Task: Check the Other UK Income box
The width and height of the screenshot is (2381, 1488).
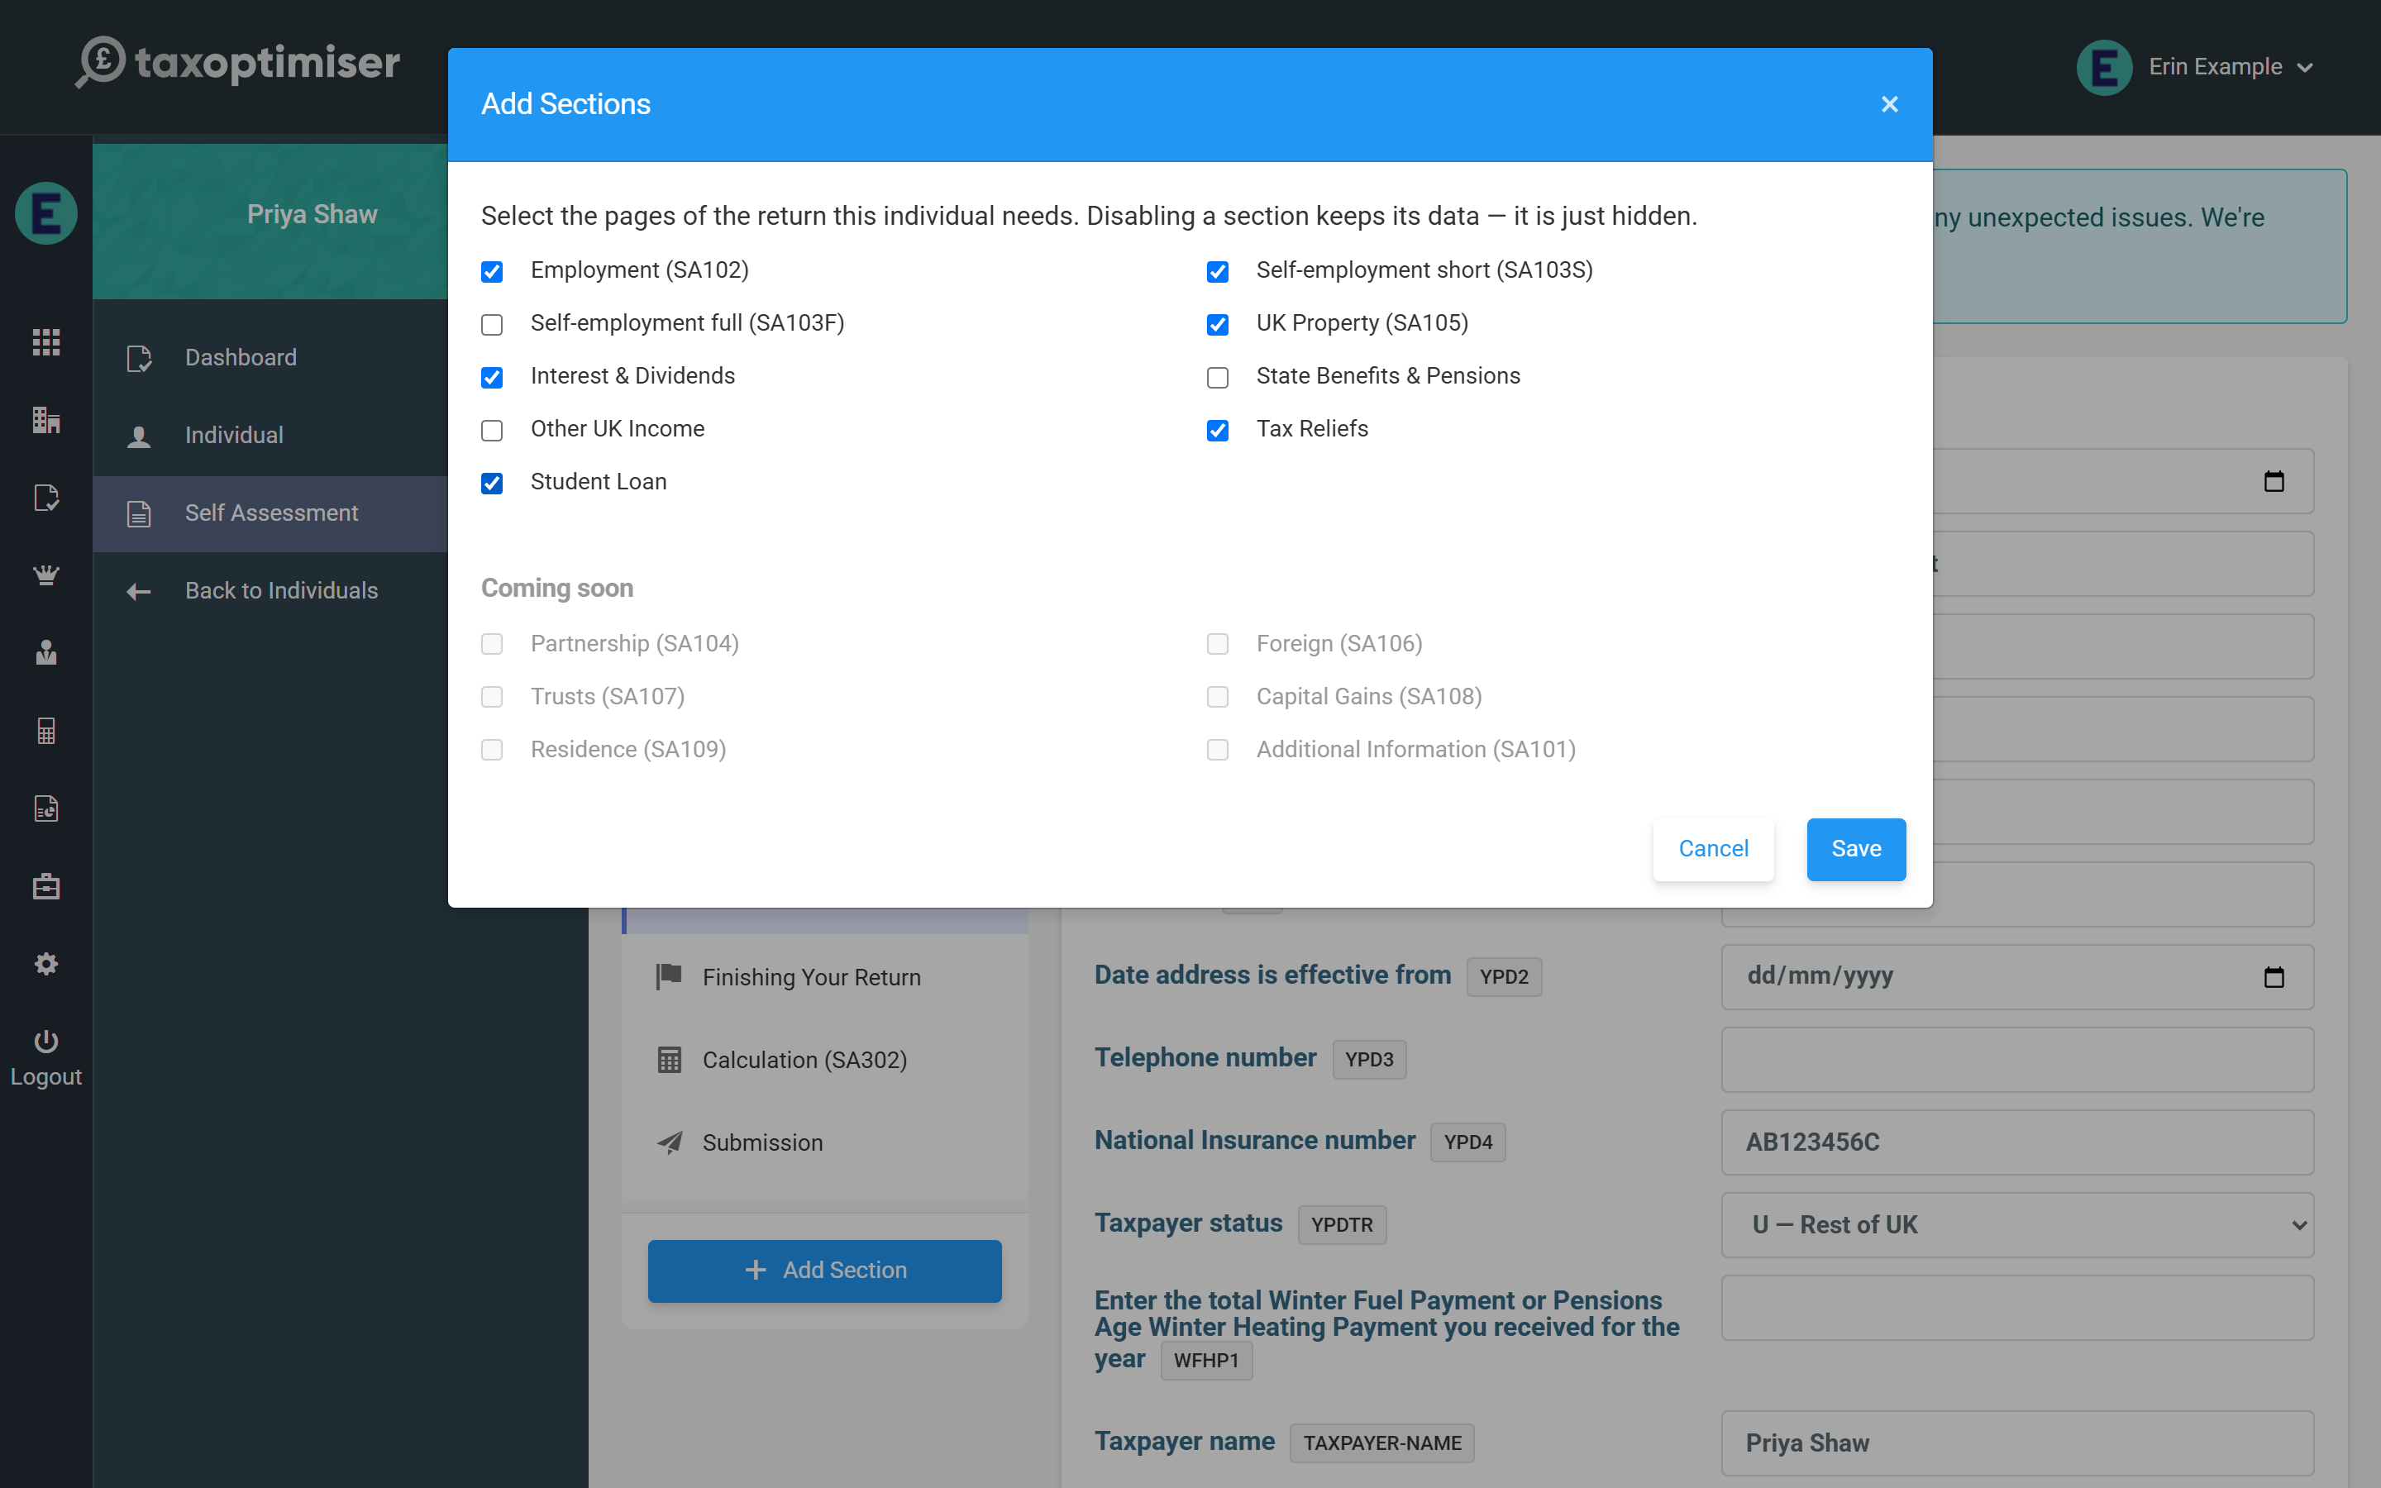Action: tap(492, 431)
